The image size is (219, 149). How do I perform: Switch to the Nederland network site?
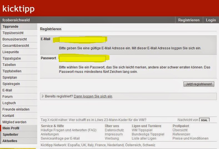115,145
